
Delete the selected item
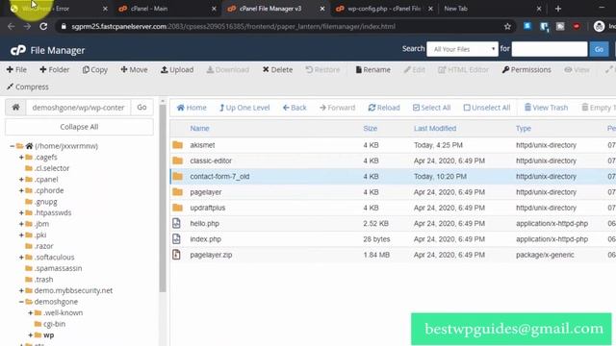(278, 70)
